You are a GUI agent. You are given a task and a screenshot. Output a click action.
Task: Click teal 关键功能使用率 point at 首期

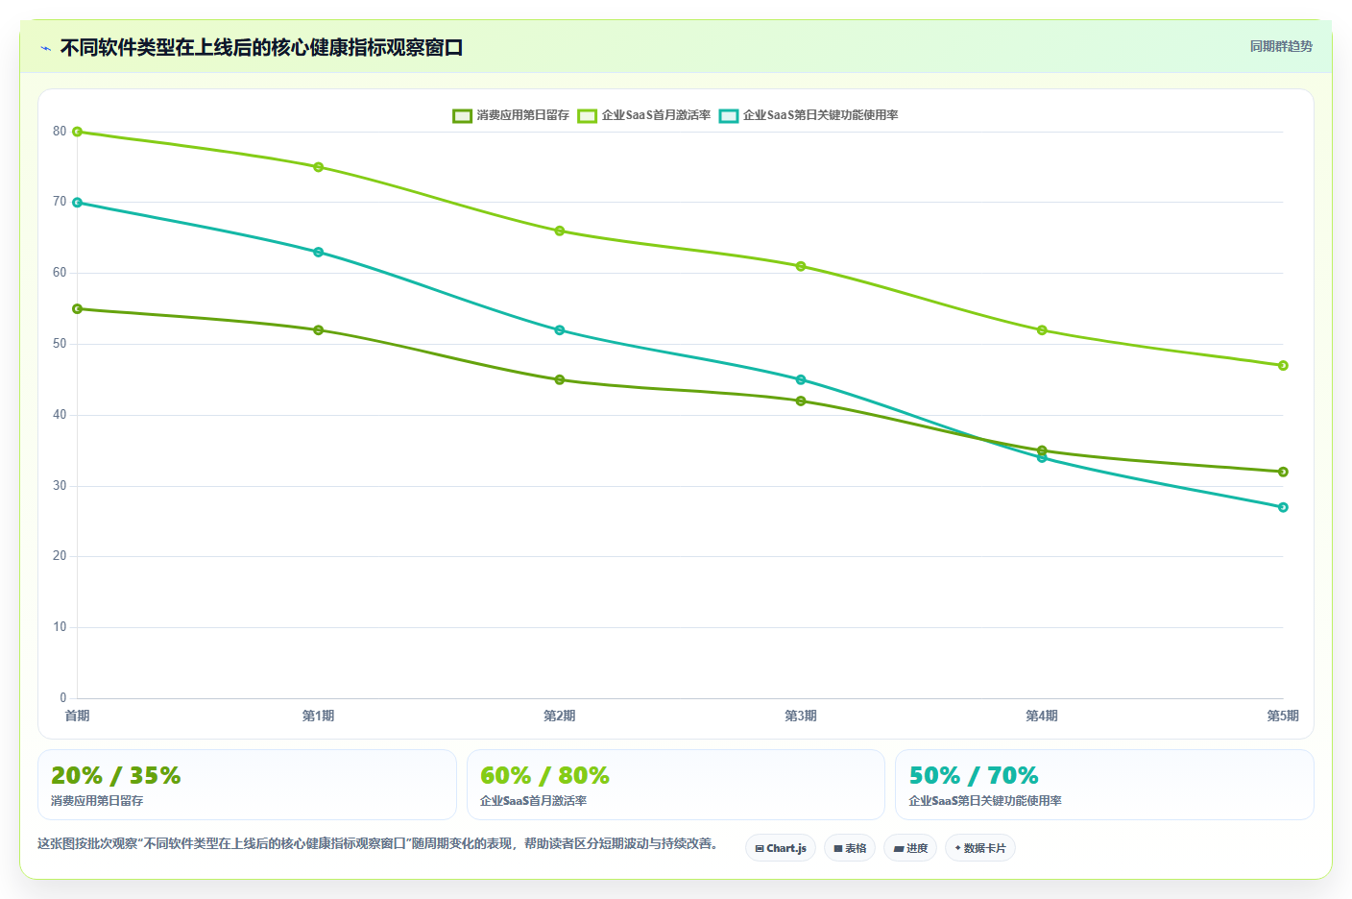(78, 203)
